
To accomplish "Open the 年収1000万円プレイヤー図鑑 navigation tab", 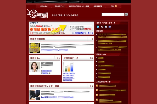I will click(79, 6).
